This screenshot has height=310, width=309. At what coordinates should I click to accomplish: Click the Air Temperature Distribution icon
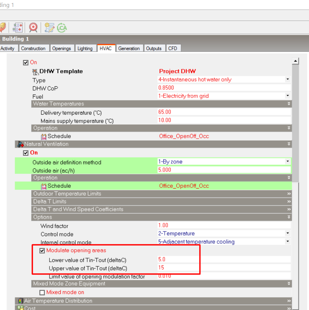tap(20, 301)
